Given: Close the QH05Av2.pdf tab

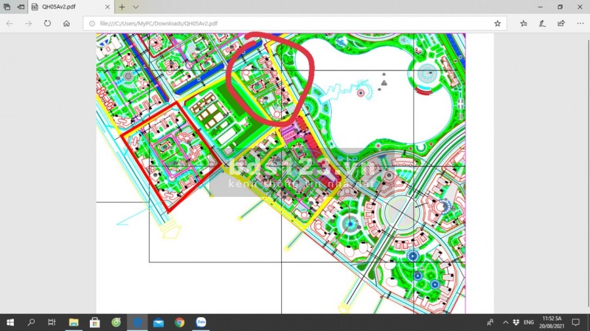Looking at the screenshot, I should 108,7.
